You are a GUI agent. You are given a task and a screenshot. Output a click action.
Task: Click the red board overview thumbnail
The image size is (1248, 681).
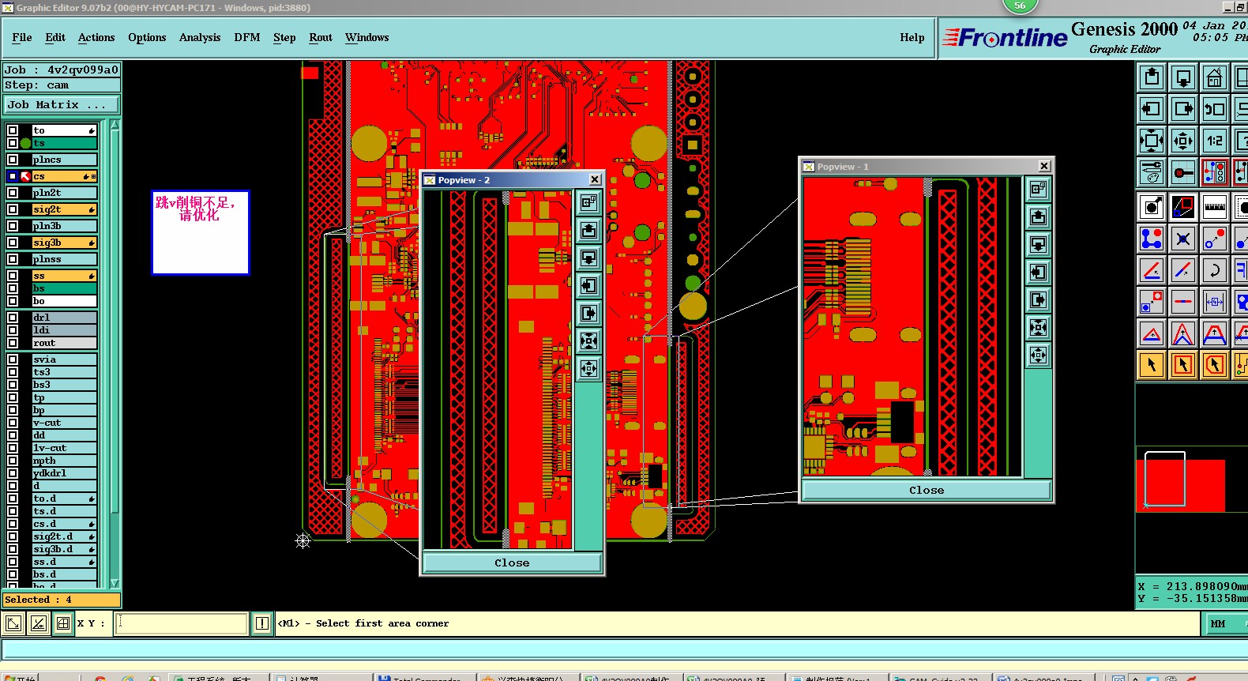coord(1180,484)
